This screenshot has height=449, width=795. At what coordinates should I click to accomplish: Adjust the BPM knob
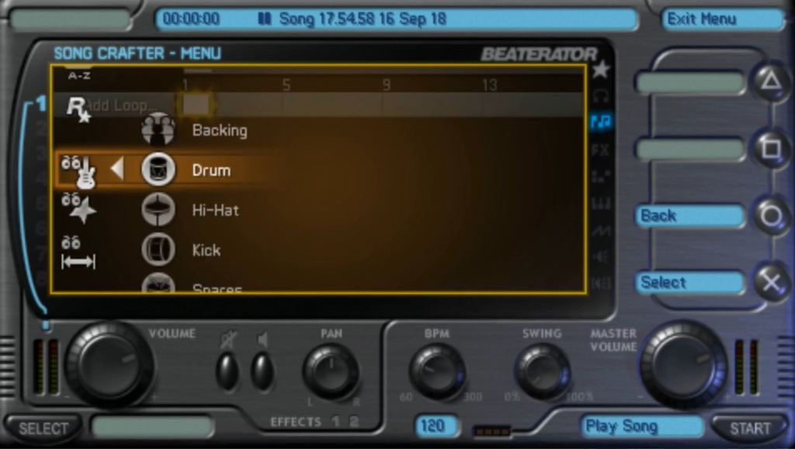(438, 372)
